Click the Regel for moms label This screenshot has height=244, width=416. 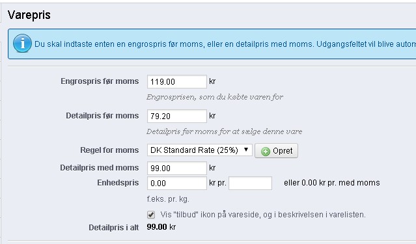(x=109, y=150)
